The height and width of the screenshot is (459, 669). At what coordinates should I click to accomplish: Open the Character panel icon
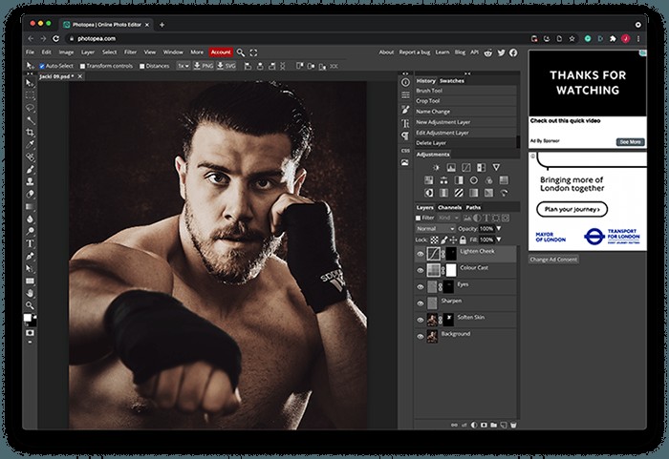(x=405, y=123)
